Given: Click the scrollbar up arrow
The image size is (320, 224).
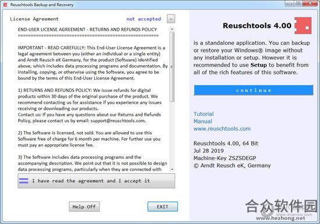Looking at the screenshot, I should click(x=172, y=29).
